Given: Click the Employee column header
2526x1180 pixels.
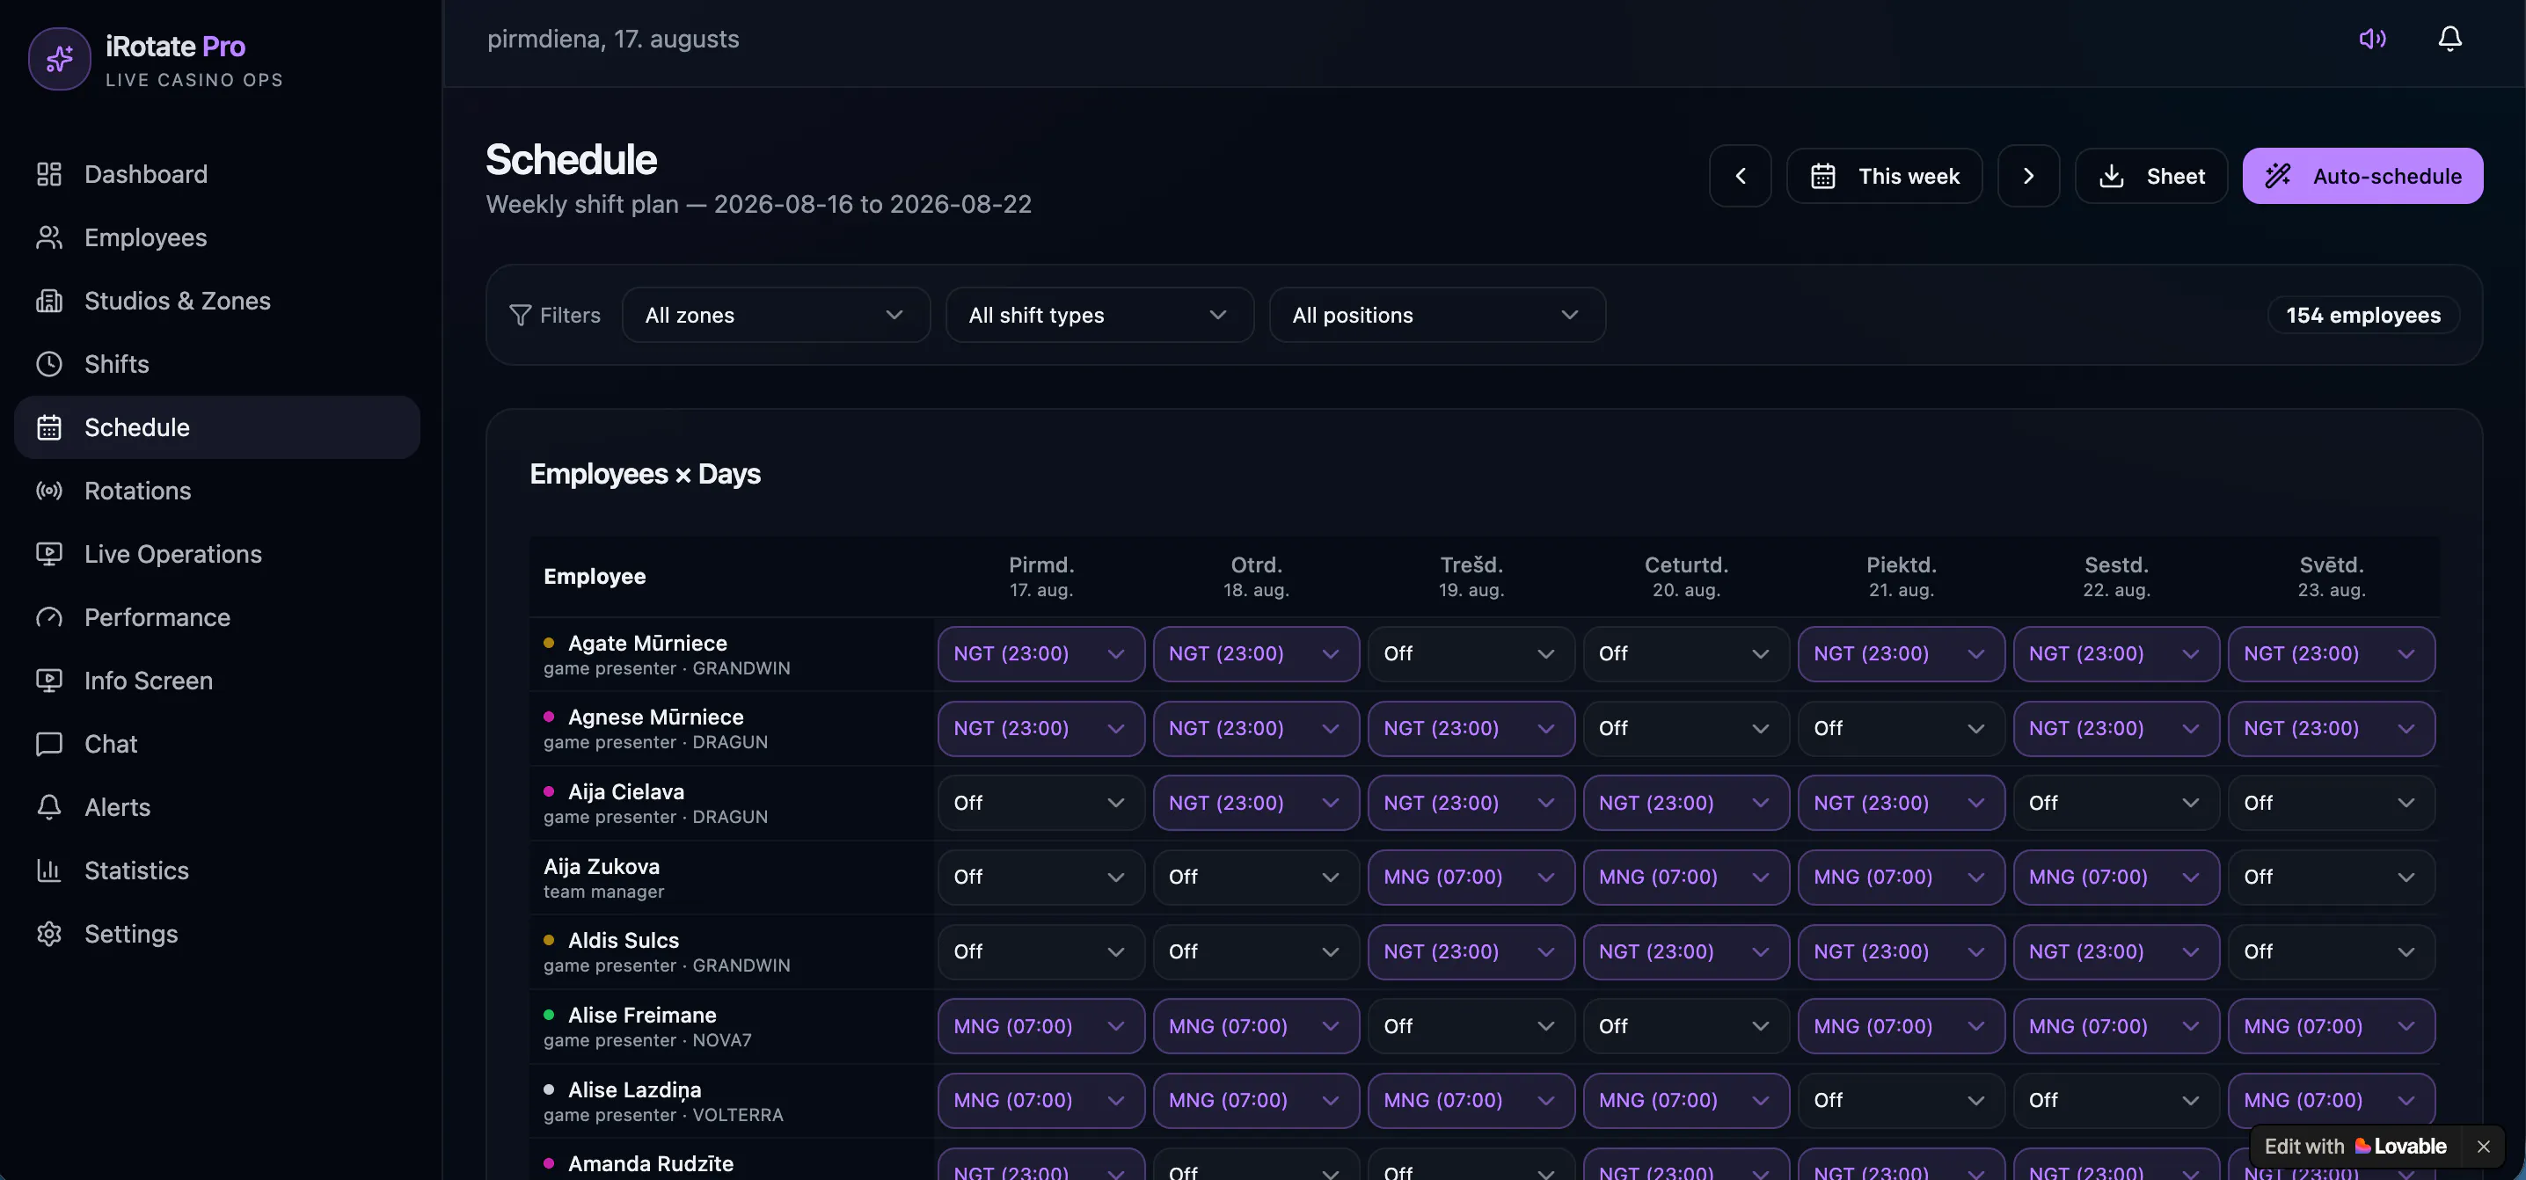Looking at the screenshot, I should tap(595, 576).
